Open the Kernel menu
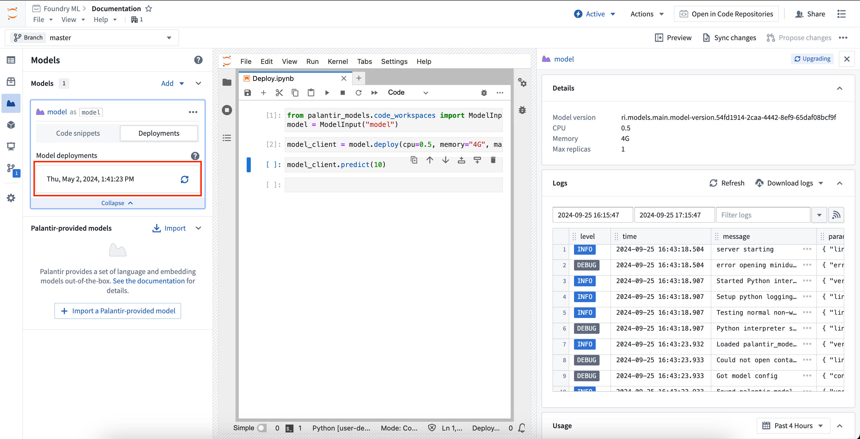Image resolution: width=860 pixels, height=439 pixels. click(337, 61)
